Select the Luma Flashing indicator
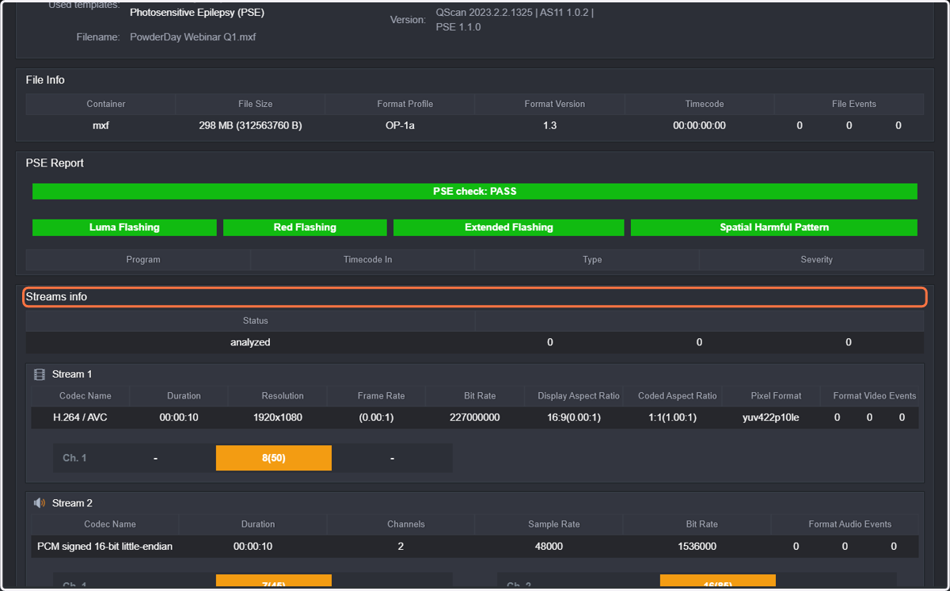The width and height of the screenshot is (950, 591). 124,227
